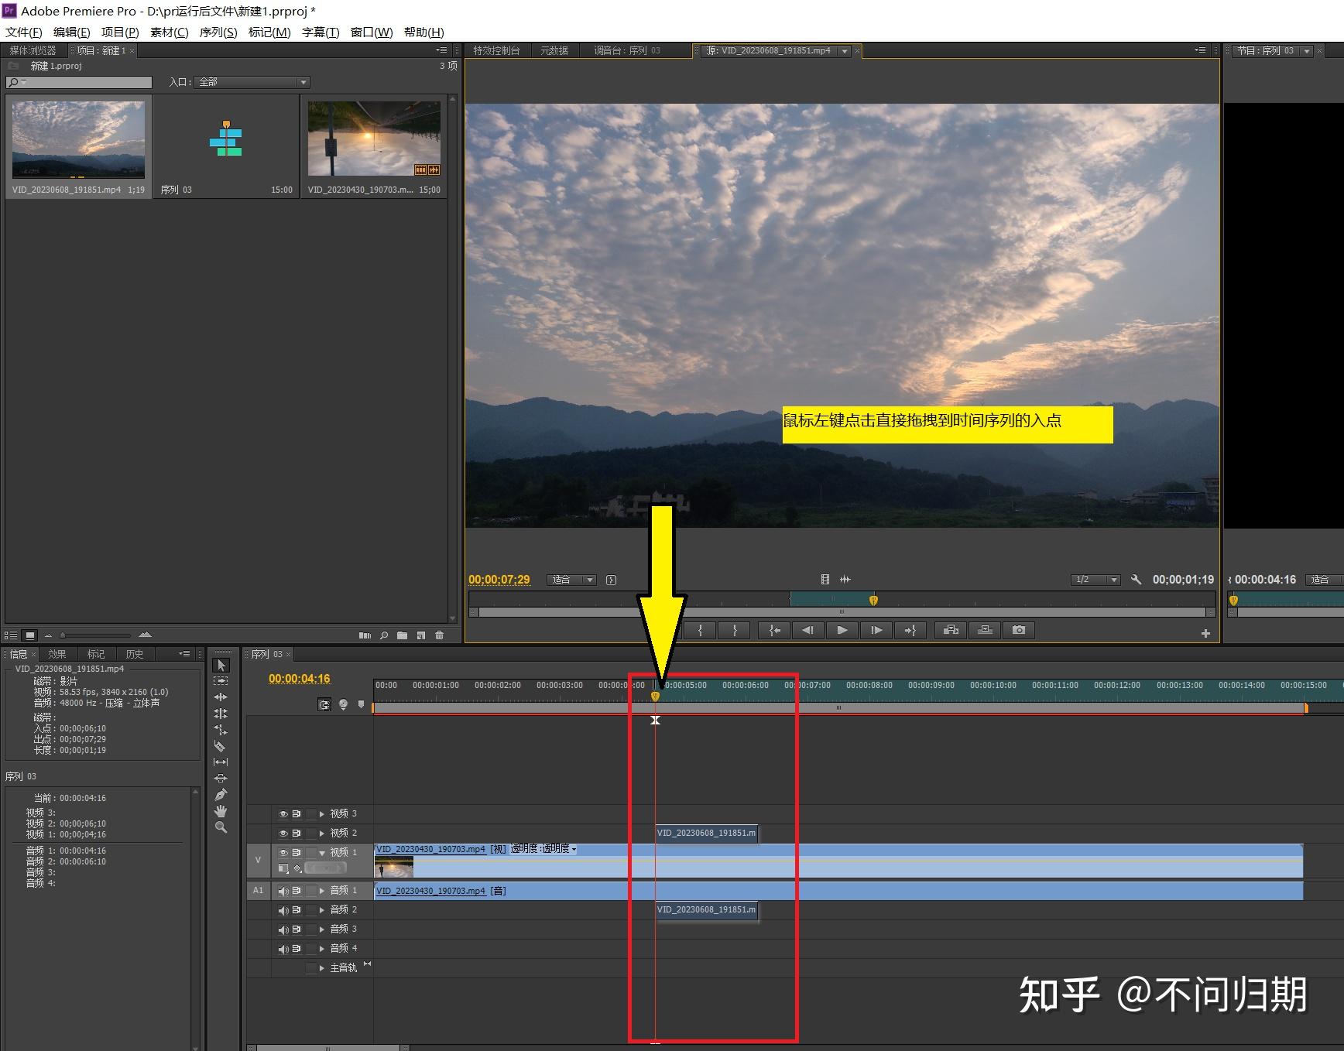Expand the 主音轨 master track
The width and height of the screenshot is (1344, 1051).
(x=322, y=968)
